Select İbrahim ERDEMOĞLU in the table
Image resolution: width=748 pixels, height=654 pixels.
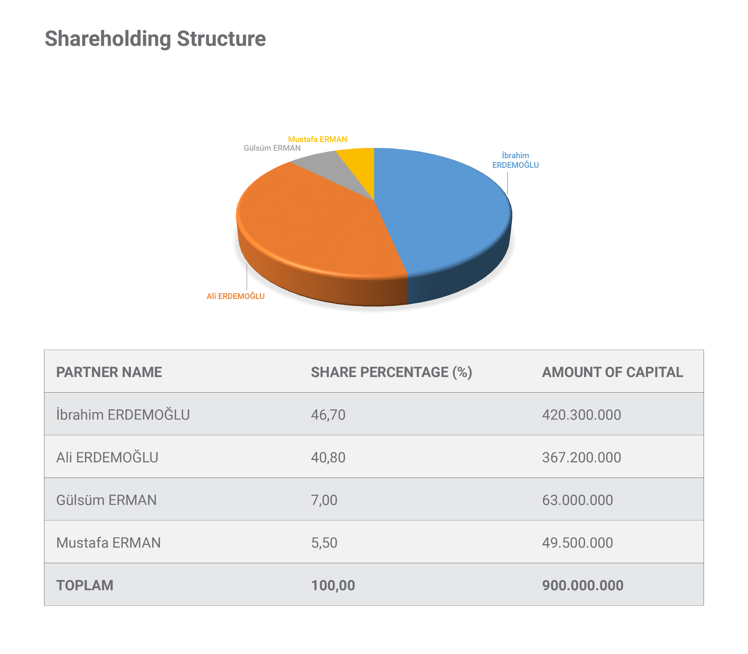[x=123, y=415]
